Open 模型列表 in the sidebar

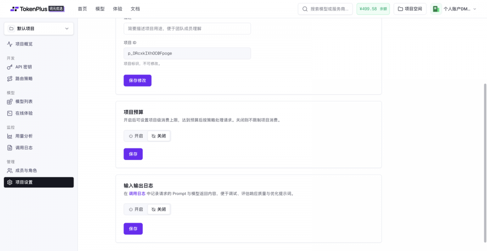click(x=39, y=101)
